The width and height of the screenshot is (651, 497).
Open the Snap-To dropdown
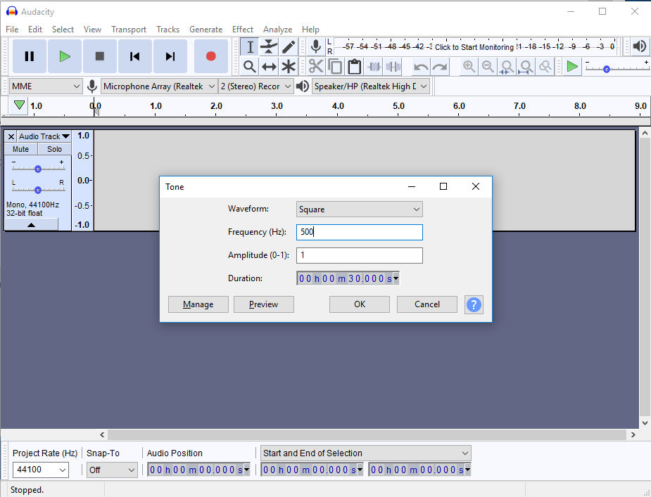tap(111, 470)
